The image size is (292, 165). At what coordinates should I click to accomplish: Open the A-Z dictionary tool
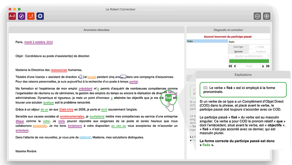(x=12, y=16)
